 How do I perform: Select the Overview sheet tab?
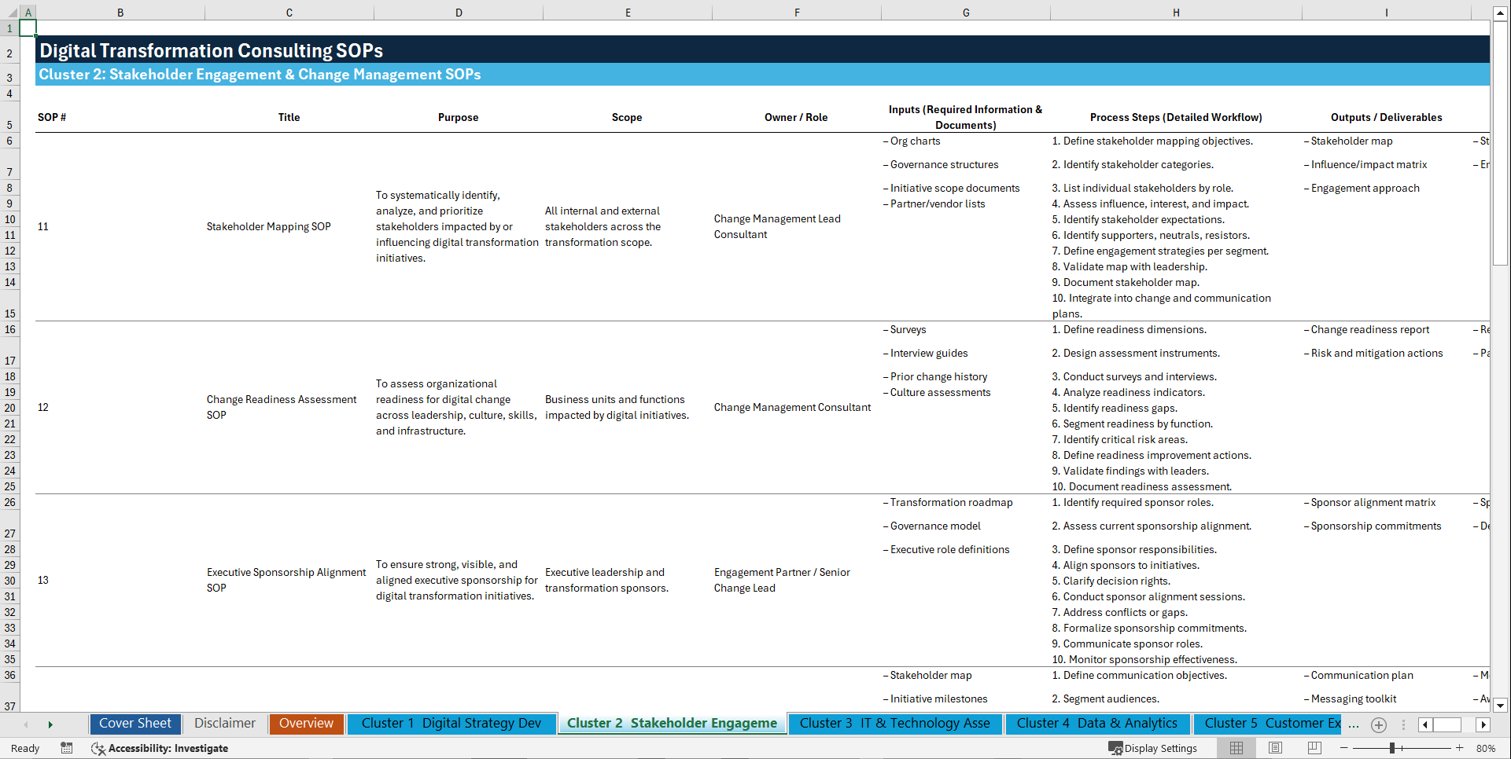(x=306, y=723)
